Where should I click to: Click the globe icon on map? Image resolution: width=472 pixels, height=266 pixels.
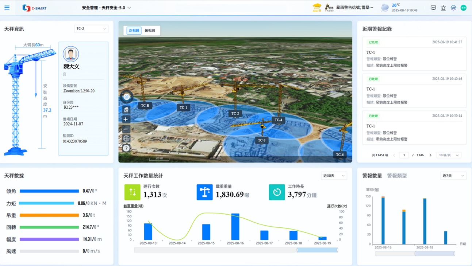126,138
